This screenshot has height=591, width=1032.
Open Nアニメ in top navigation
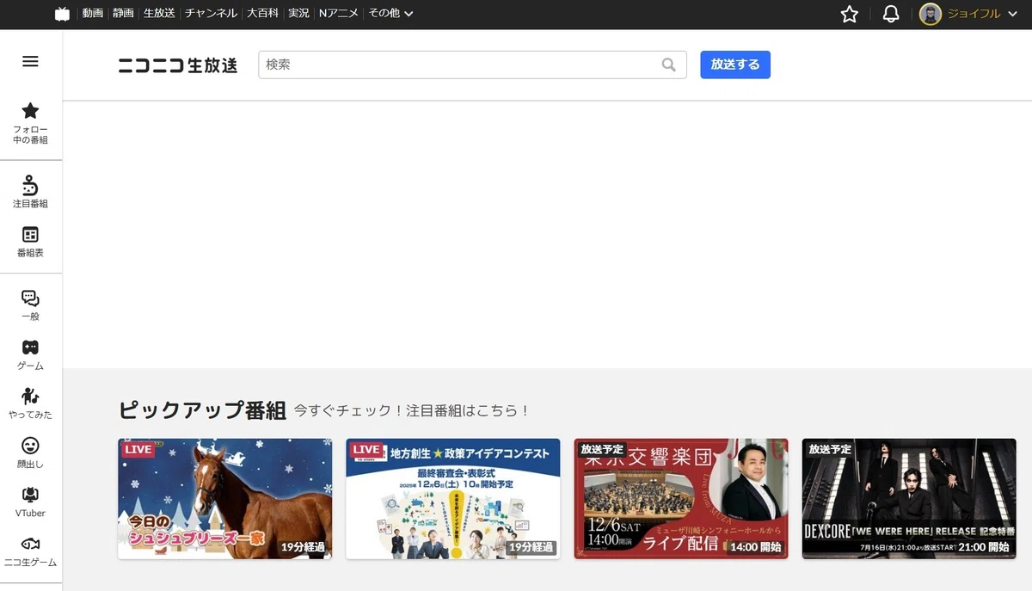(338, 14)
